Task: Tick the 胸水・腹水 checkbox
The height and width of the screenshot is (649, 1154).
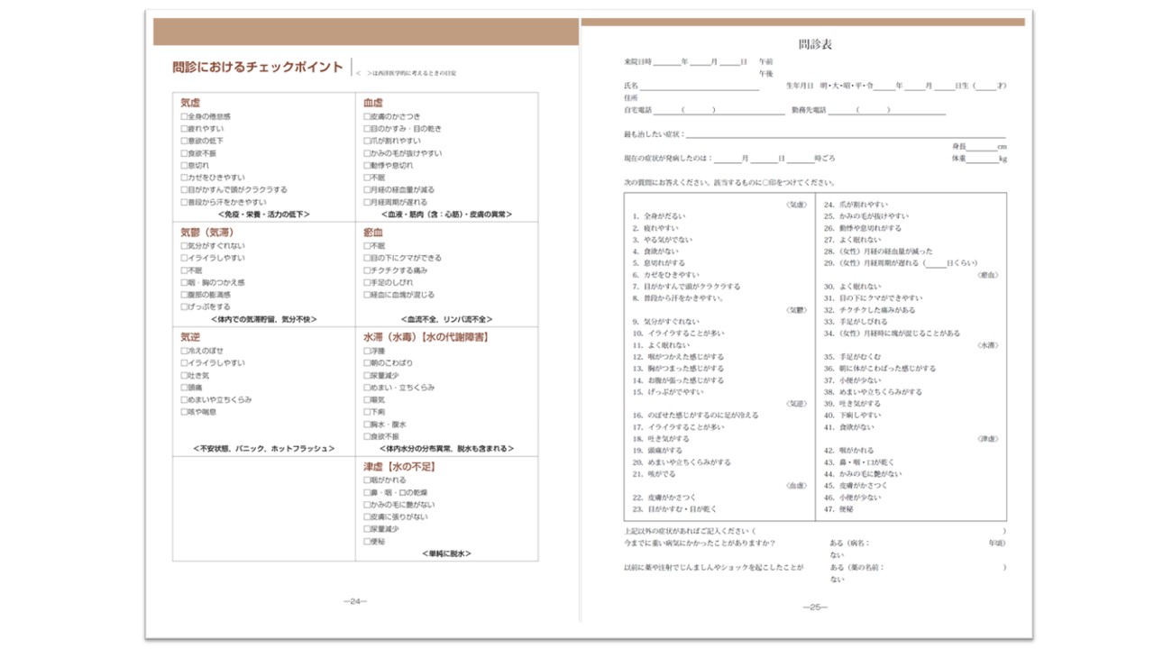Action: tap(366, 425)
